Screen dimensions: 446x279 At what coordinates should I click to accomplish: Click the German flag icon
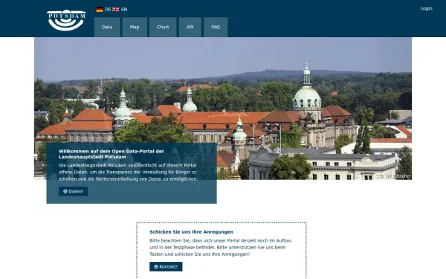[100, 10]
